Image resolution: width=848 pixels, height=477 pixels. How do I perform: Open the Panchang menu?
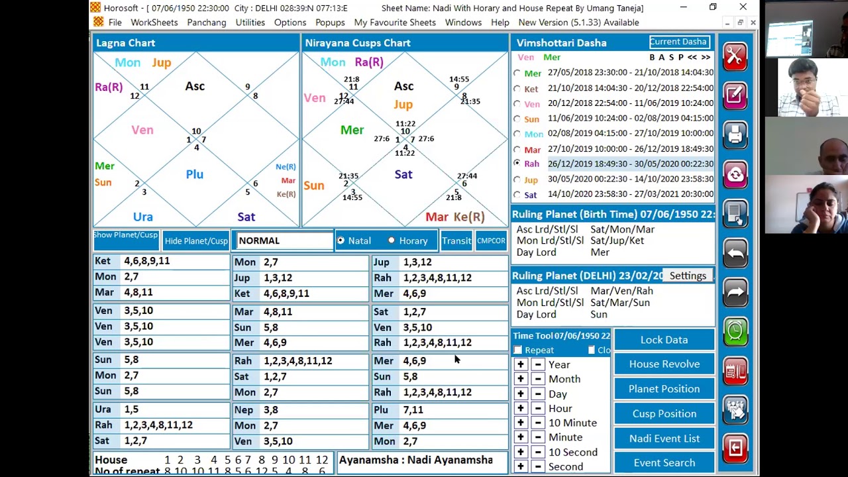pos(207,23)
